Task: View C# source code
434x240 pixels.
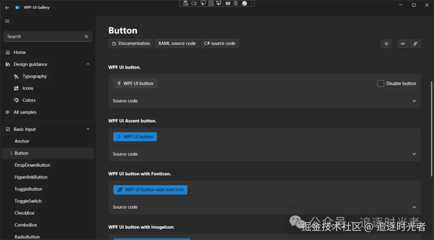Action: coord(220,43)
